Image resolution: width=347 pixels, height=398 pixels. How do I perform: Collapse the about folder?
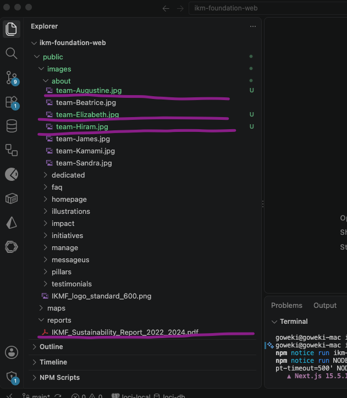tap(46, 81)
